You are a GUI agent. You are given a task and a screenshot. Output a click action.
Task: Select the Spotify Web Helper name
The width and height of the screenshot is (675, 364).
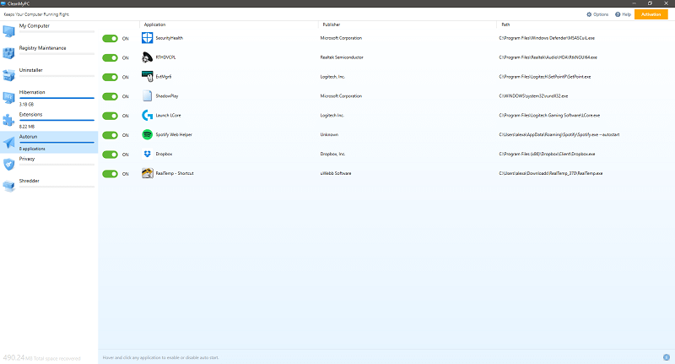[x=174, y=134]
